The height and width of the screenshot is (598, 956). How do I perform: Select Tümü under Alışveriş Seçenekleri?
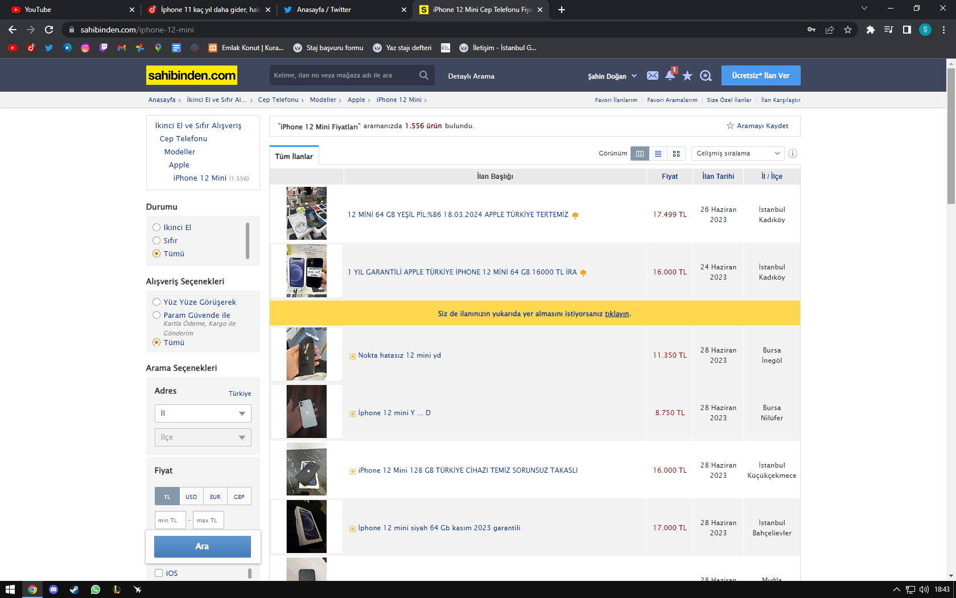click(156, 342)
